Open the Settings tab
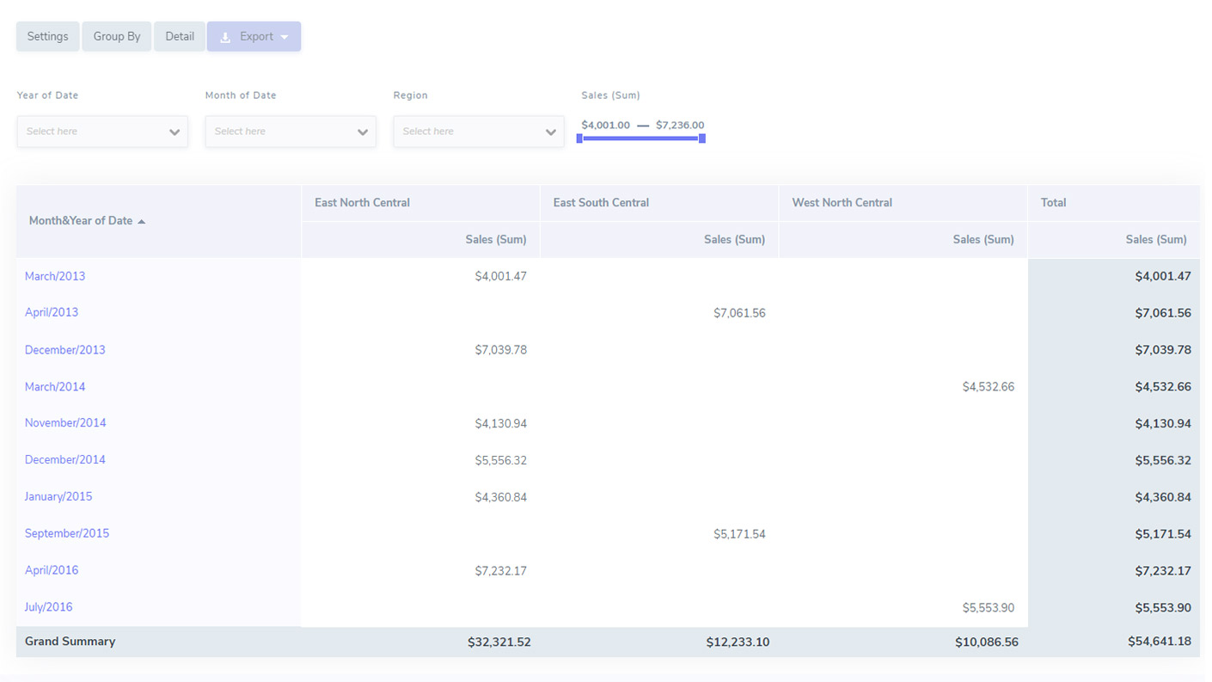Screen dimensions: 1212x682 point(47,37)
